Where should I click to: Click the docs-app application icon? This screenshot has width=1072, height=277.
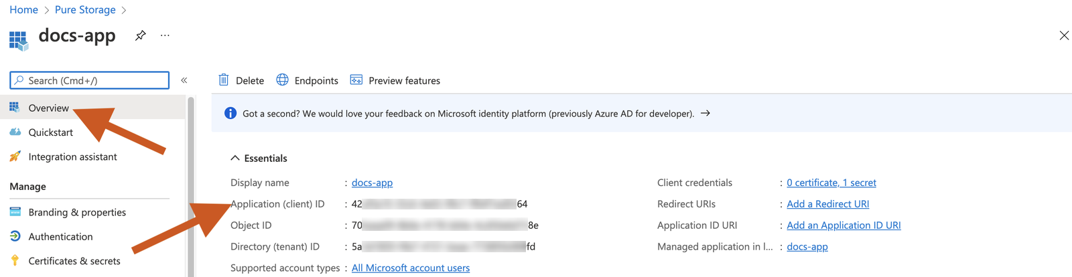[19, 40]
